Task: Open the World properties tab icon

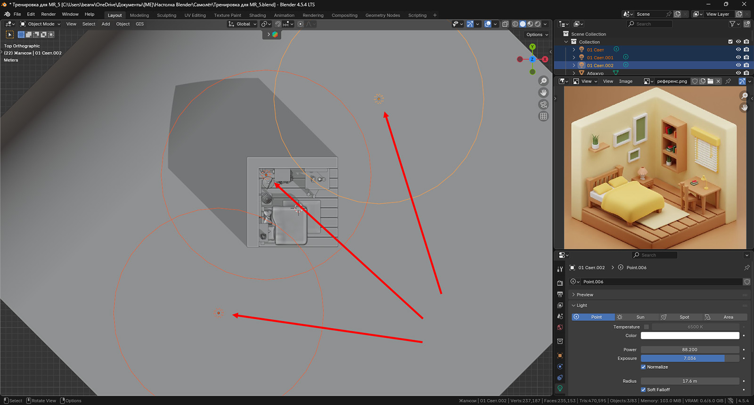Action: (x=560, y=327)
